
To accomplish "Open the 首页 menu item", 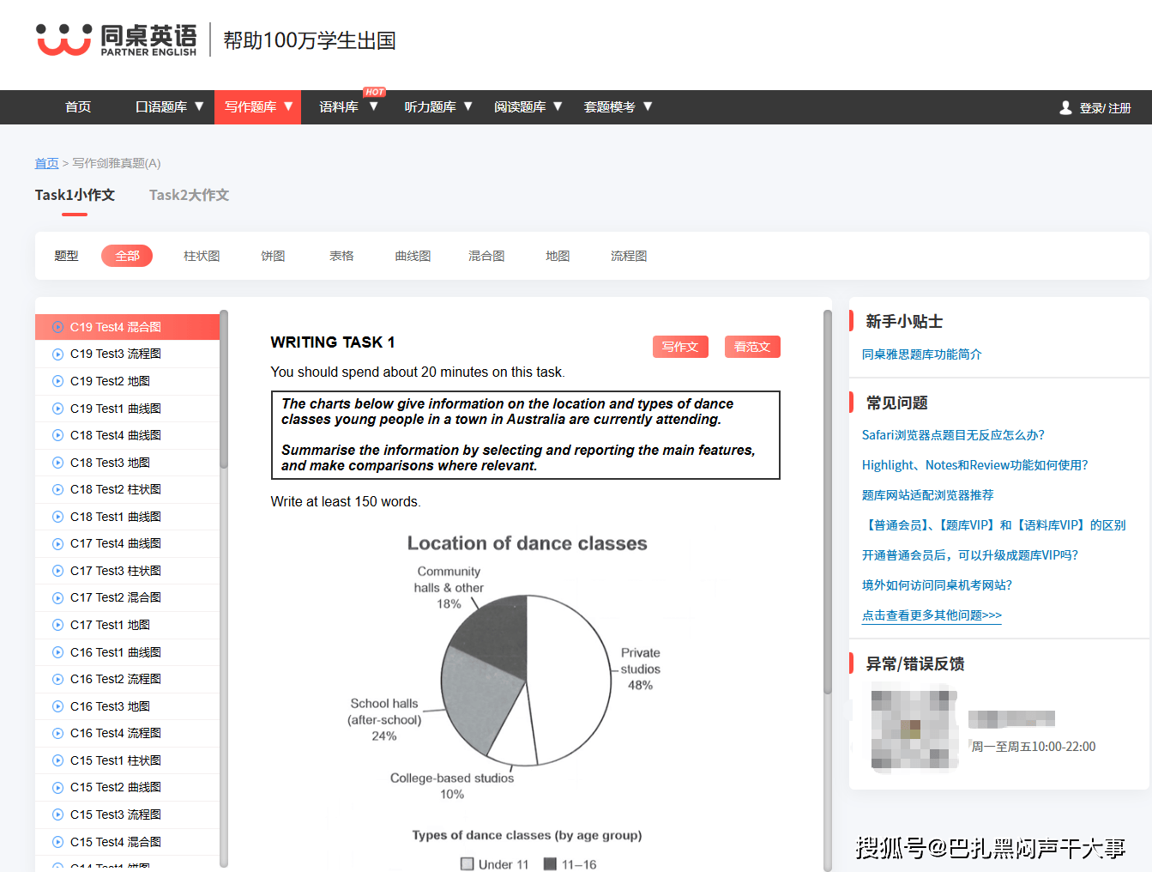I will click(77, 106).
